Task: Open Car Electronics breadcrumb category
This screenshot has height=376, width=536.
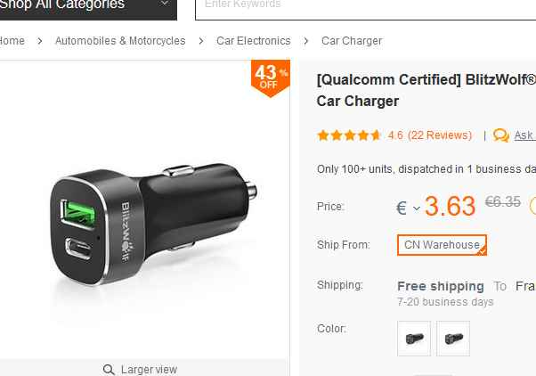Action: tap(254, 41)
